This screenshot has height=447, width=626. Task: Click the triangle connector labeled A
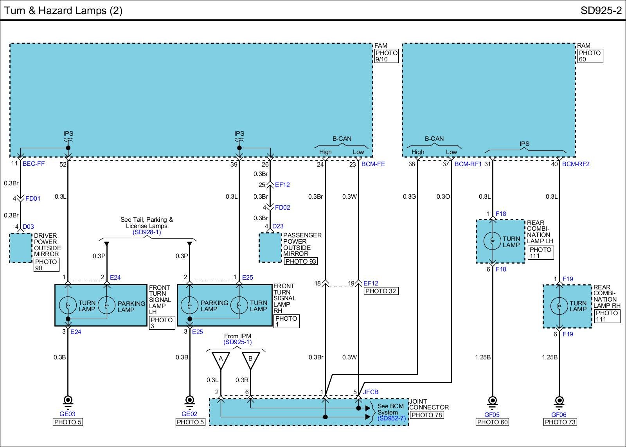point(221,359)
